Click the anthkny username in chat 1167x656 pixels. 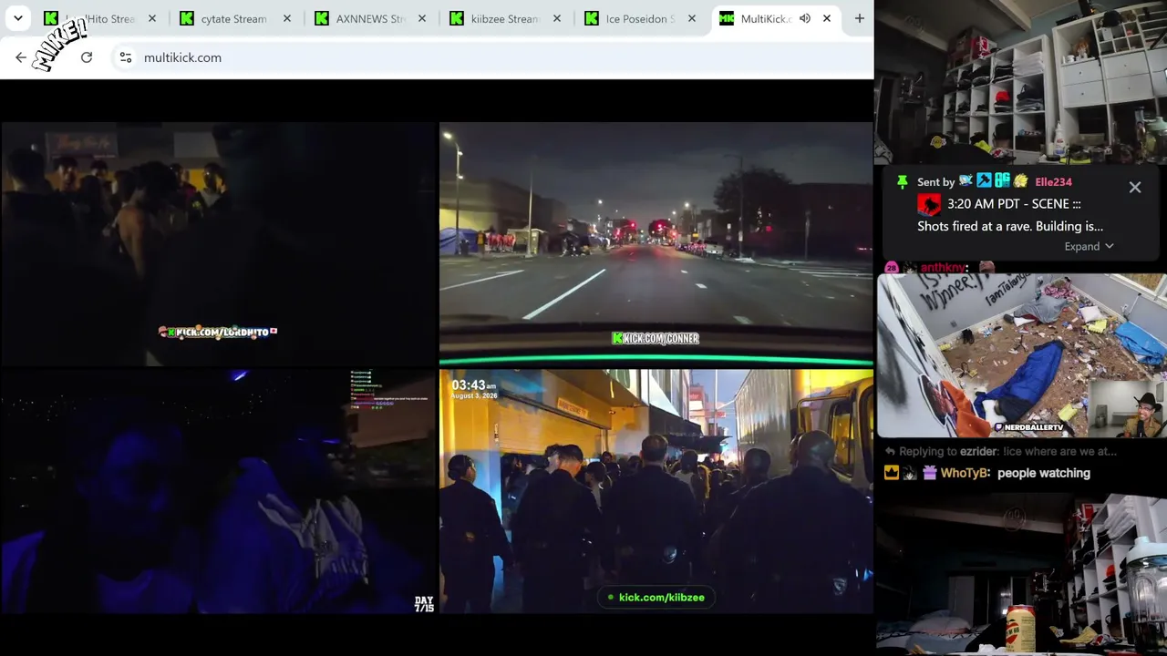pyautogui.click(x=943, y=268)
